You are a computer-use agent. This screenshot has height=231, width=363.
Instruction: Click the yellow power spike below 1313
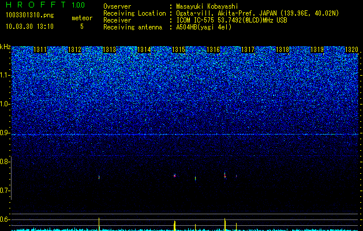[99, 224]
